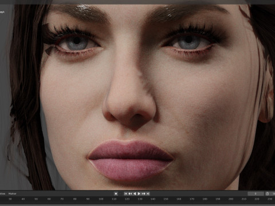Play the animation in reverse

pos(135,193)
